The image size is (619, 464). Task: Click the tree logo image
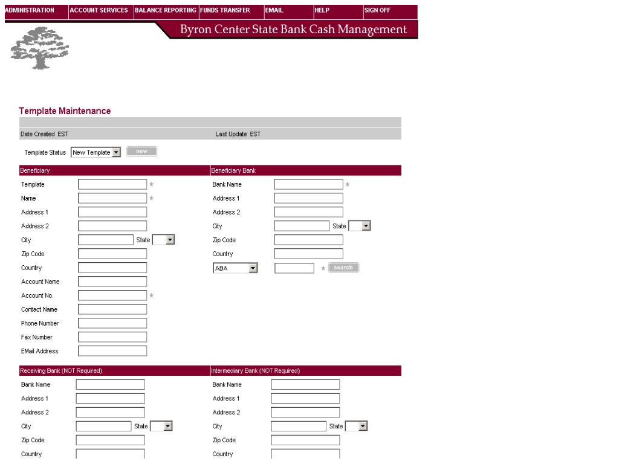[39, 48]
